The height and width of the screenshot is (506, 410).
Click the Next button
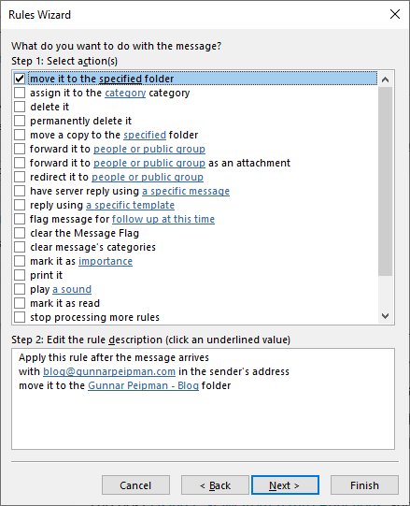pyautogui.click(x=285, y=485)
